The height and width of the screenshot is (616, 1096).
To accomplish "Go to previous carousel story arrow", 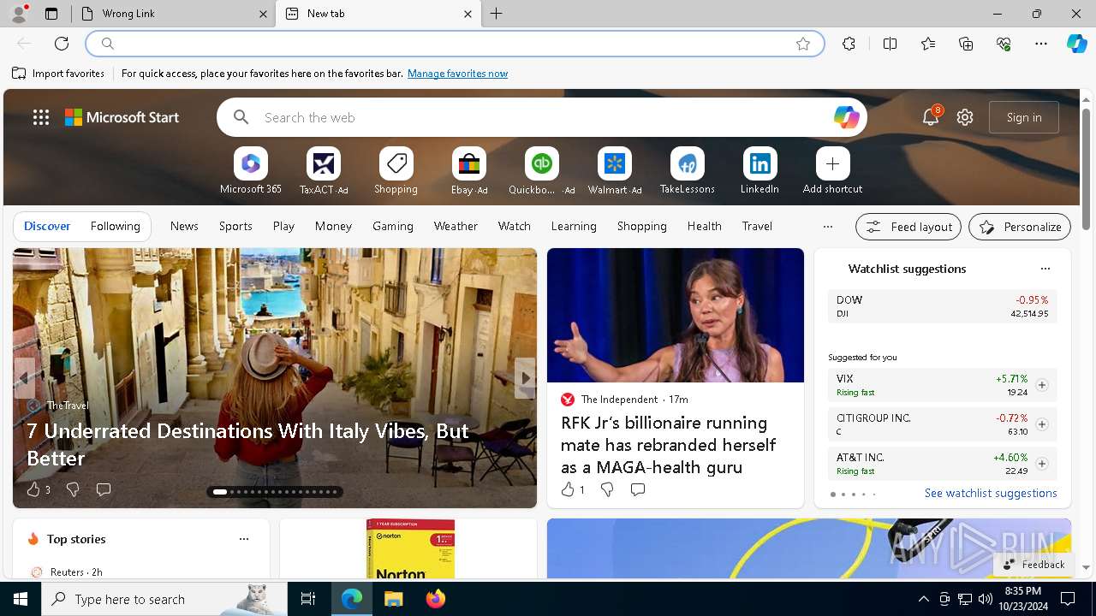I will 25,378.
